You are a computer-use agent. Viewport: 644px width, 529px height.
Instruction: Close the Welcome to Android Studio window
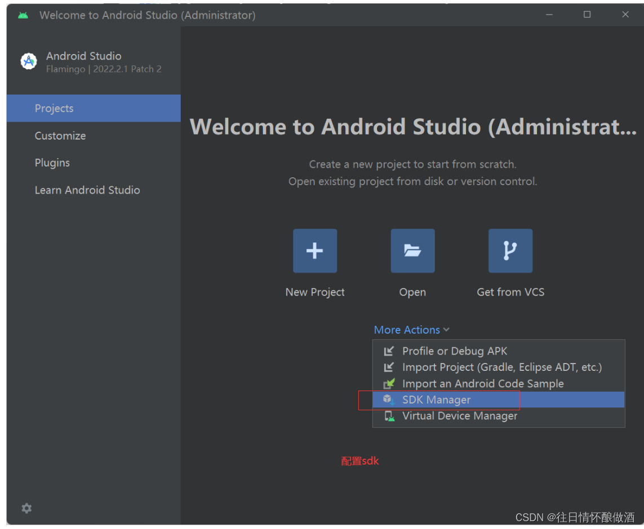pyautogui.click(x=625, y=15)
